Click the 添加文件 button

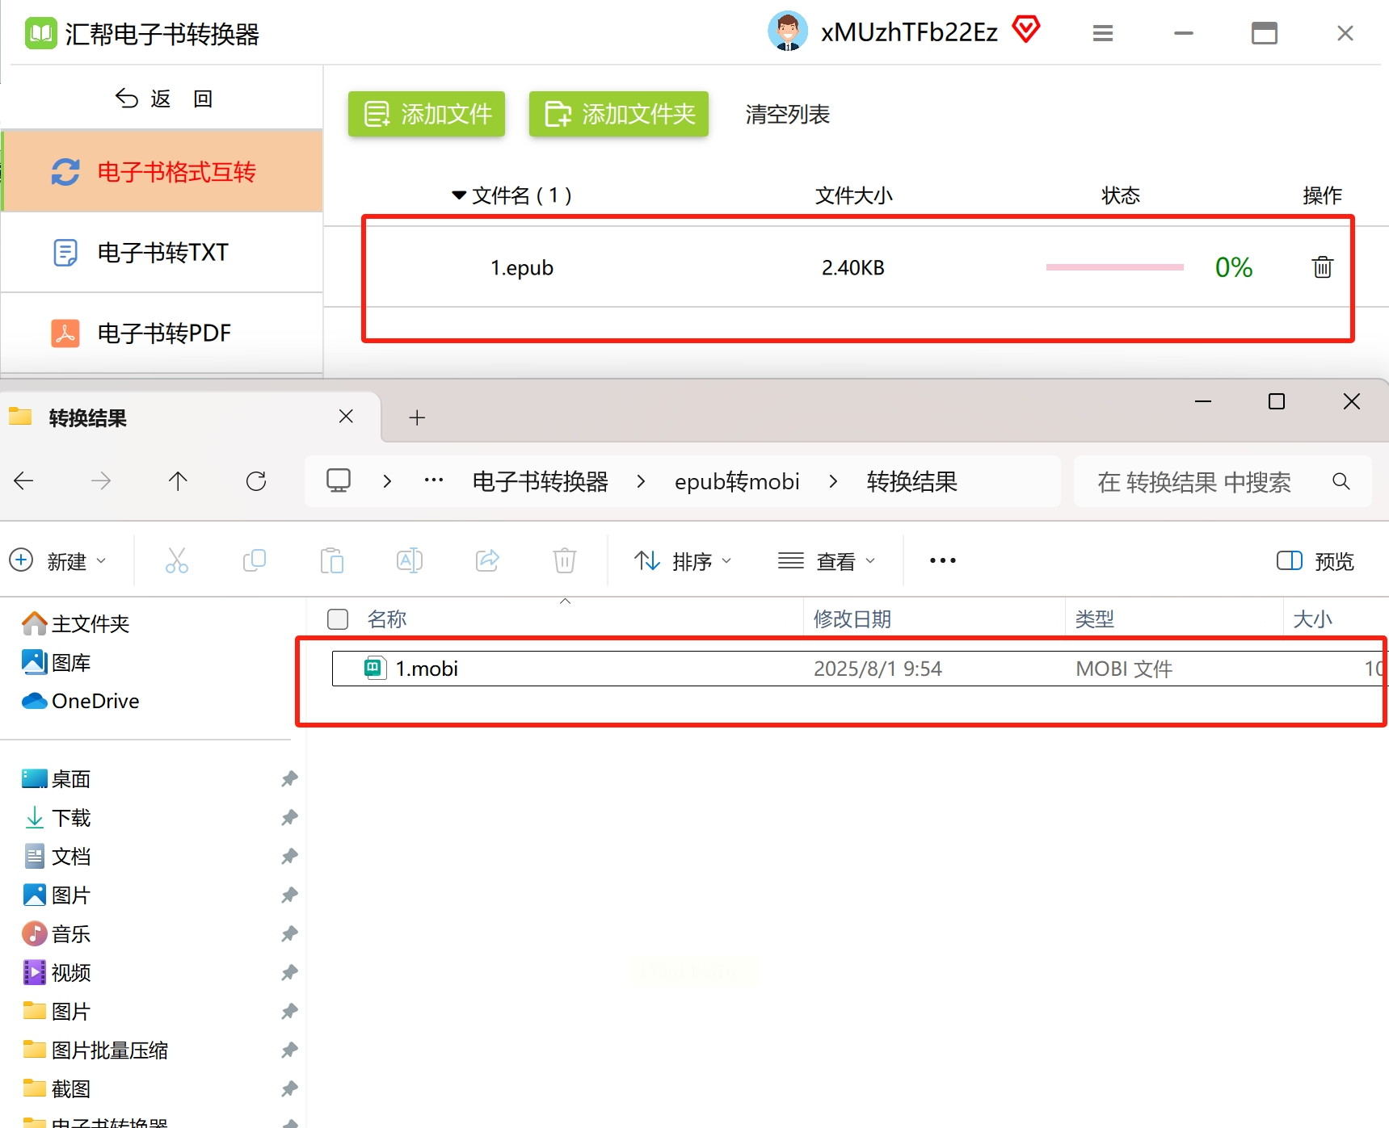click(427, 114)
